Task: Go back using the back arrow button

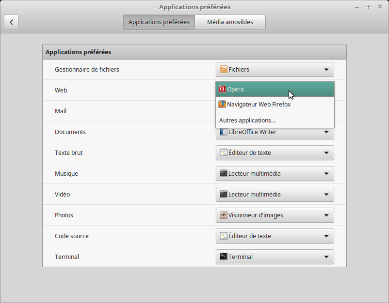Action: [12, 22]
